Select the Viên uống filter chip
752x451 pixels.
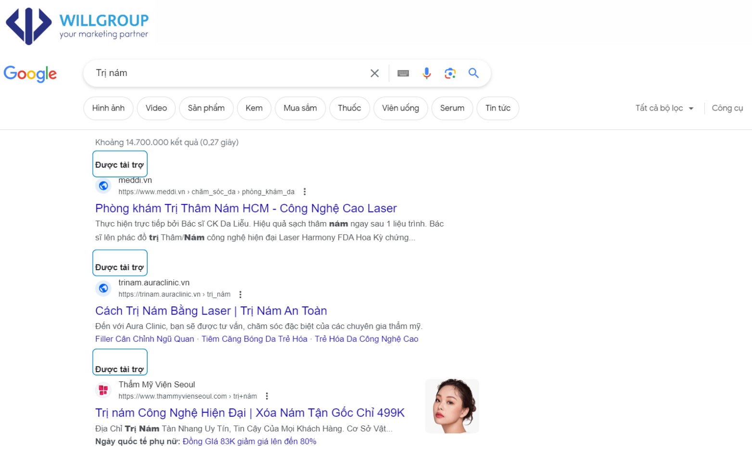[400, 108]
